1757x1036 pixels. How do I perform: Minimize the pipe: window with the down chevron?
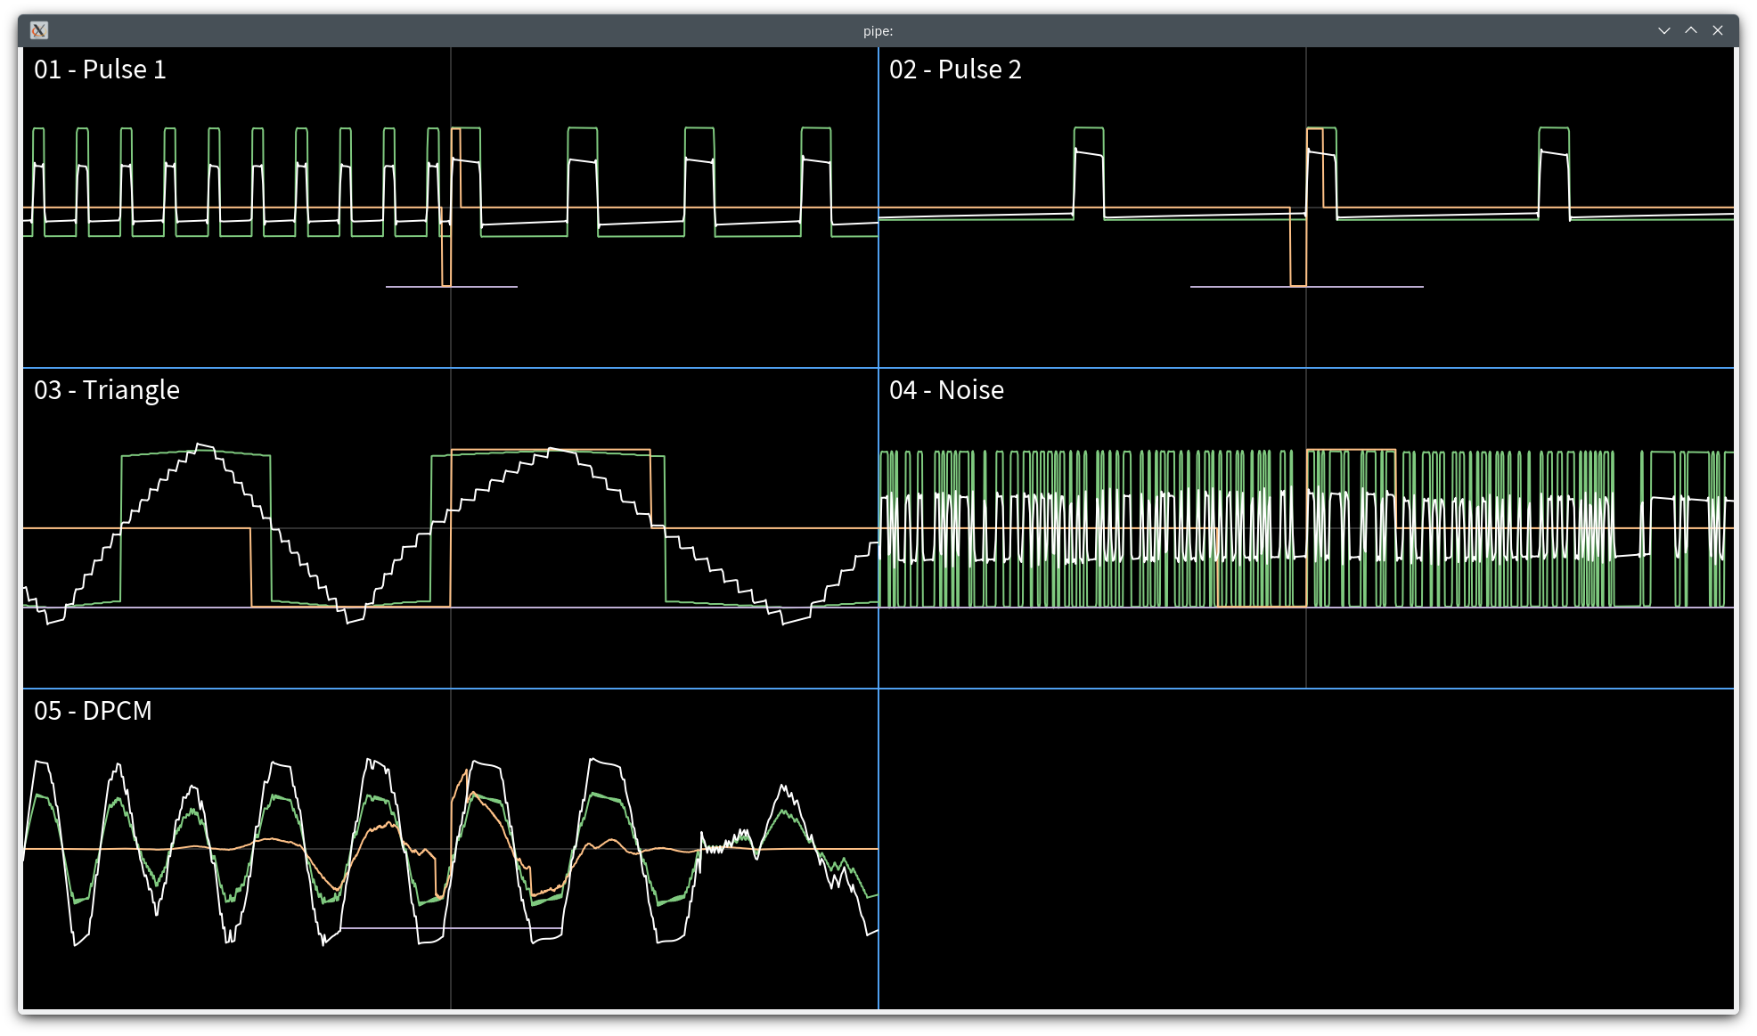tap(1665, 30)
